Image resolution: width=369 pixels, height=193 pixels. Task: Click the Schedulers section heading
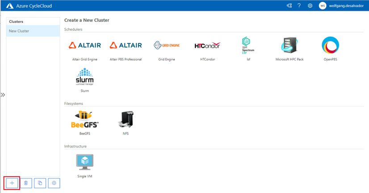pyautogui.click(x=73, y=29)
